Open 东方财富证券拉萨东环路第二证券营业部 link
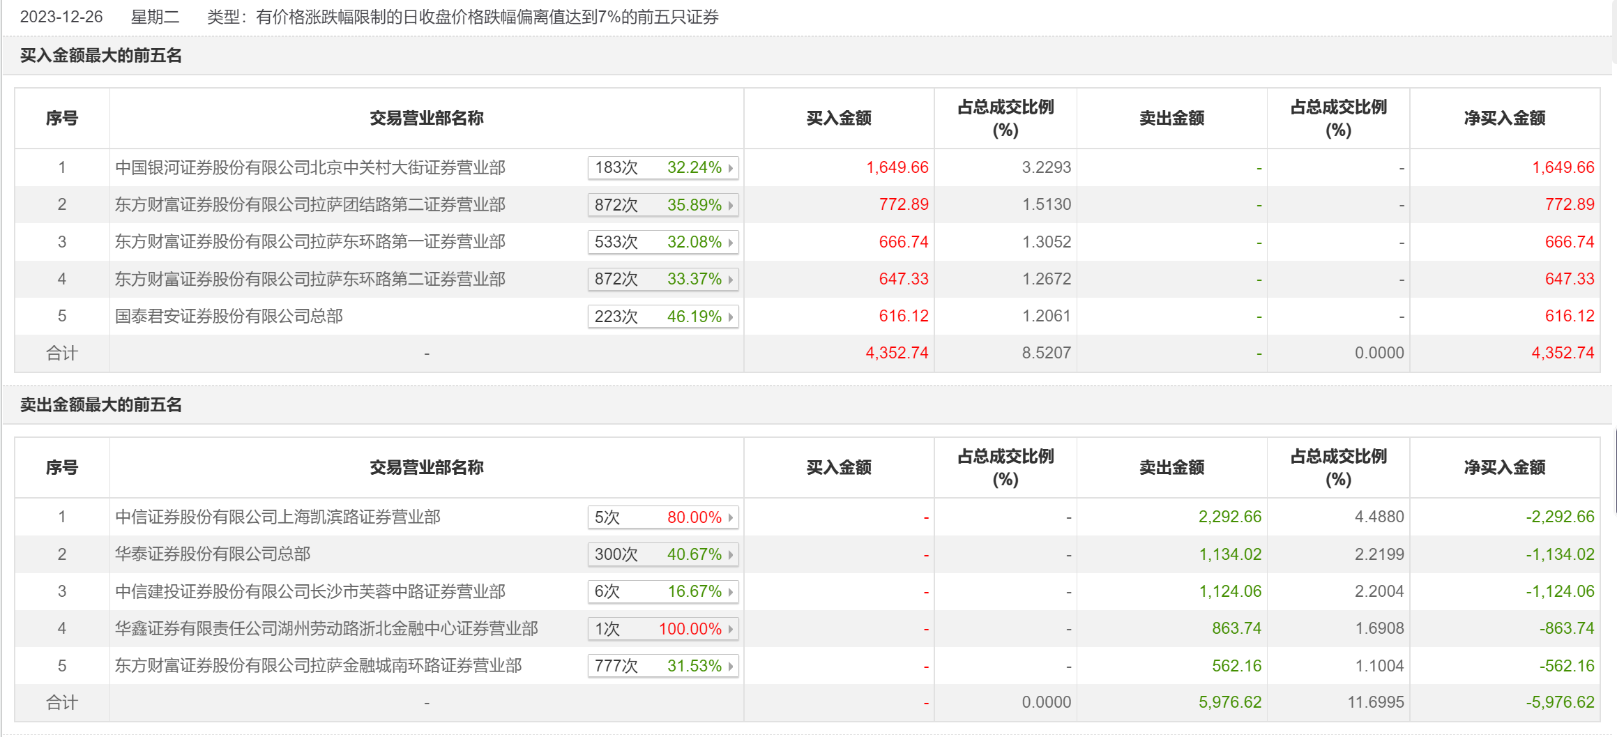Screen dimensions: 1617x737 [310, 279]
